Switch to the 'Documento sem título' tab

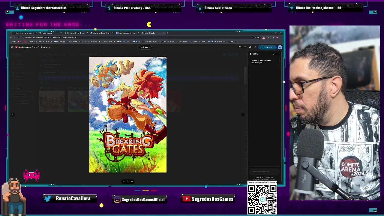click(x=127, y=33)
